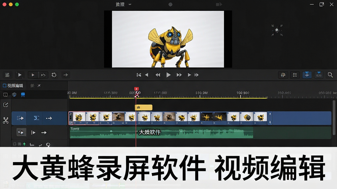The width and height of the screenshot is (337, 189).
Task: Click the export share icon in left sidebar
Action: tap(6, 105)
